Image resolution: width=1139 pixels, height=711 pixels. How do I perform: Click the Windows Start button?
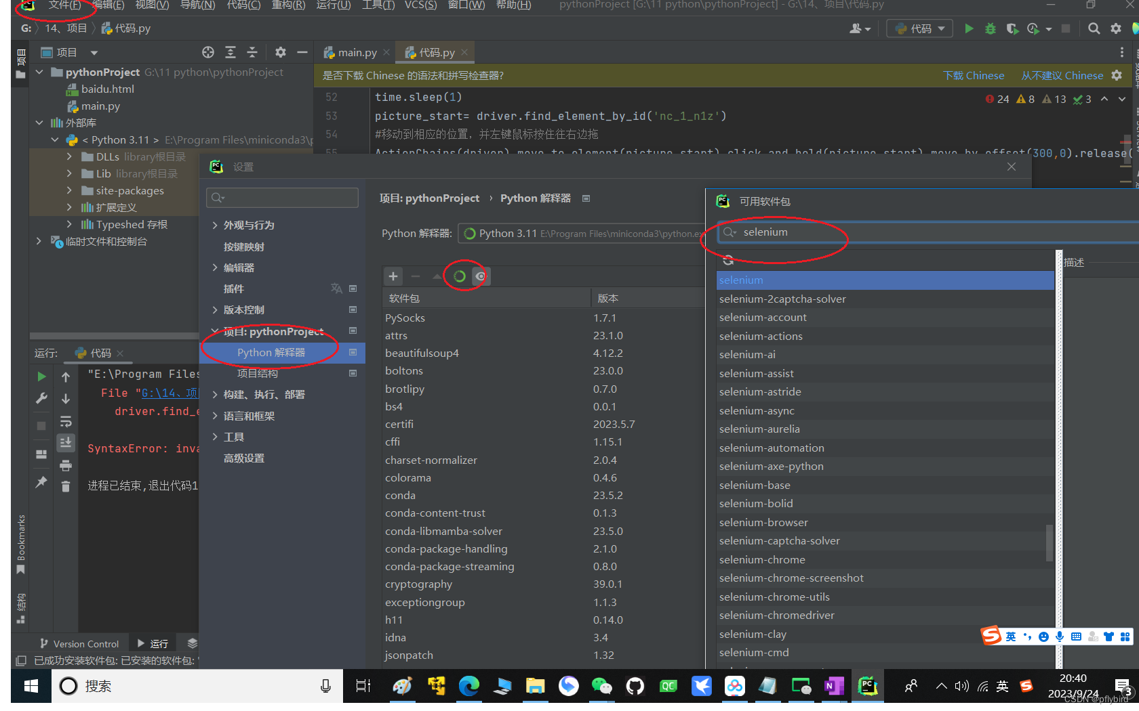click(31, 686)
